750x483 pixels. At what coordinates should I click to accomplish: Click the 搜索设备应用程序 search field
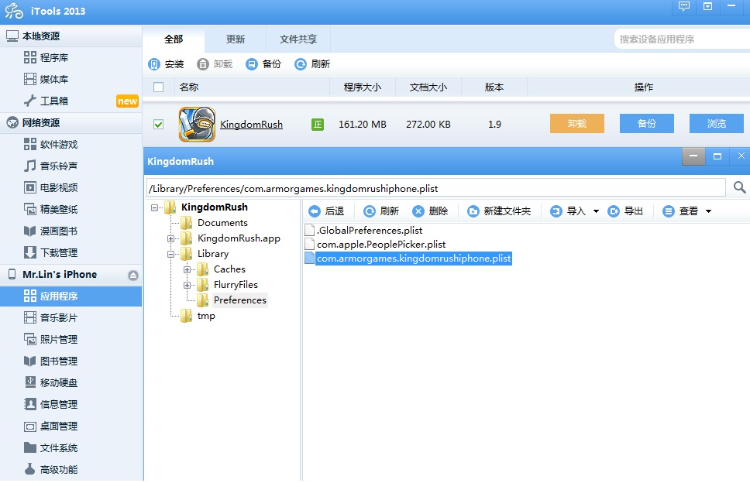pos(682,39)
